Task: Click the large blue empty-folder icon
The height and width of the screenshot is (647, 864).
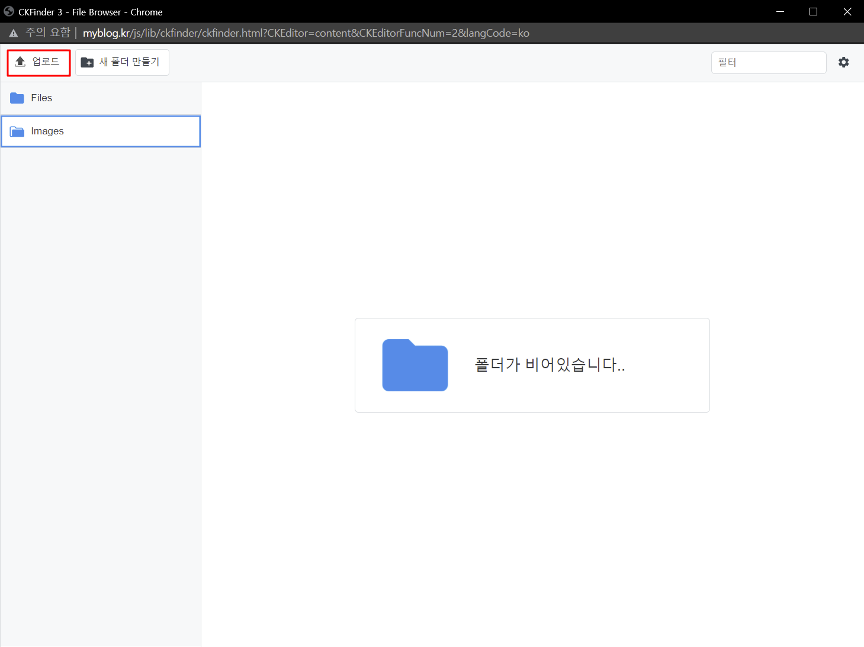Action: pos(415,365)
